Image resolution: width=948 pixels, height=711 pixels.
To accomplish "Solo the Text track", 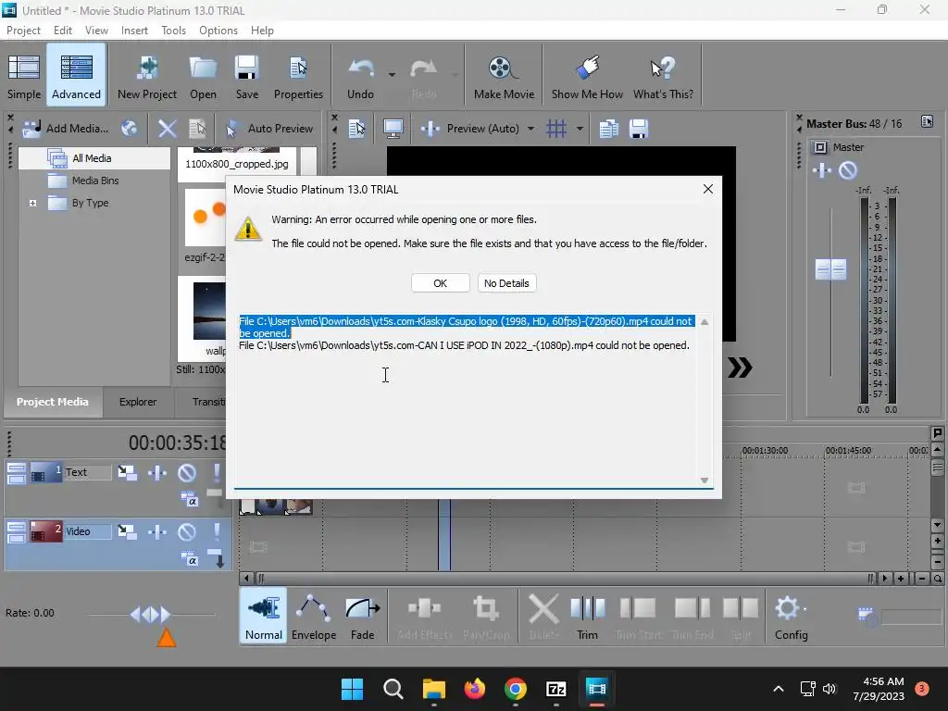I will (x=216, y=473).
